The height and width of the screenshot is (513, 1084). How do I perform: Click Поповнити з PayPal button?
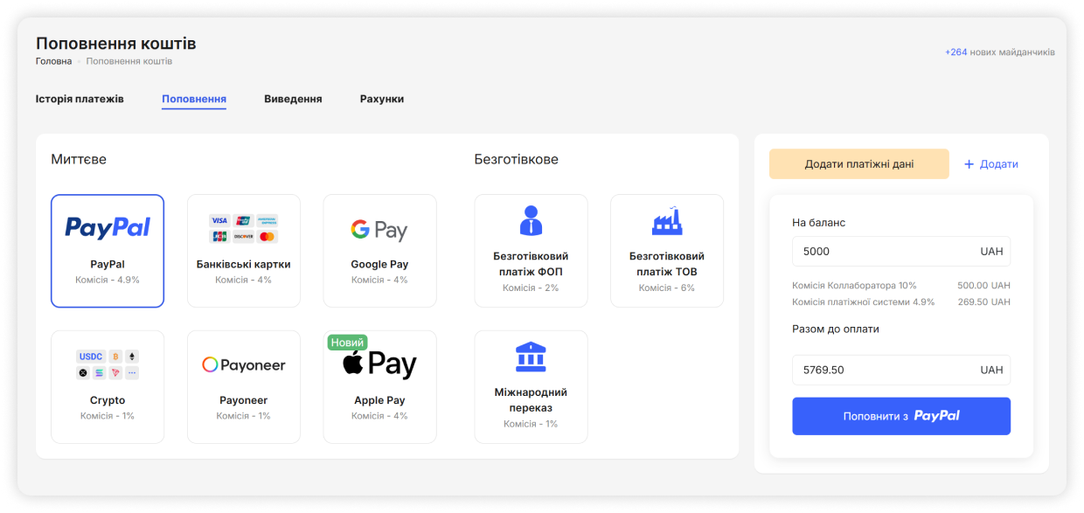pos(901,416)
